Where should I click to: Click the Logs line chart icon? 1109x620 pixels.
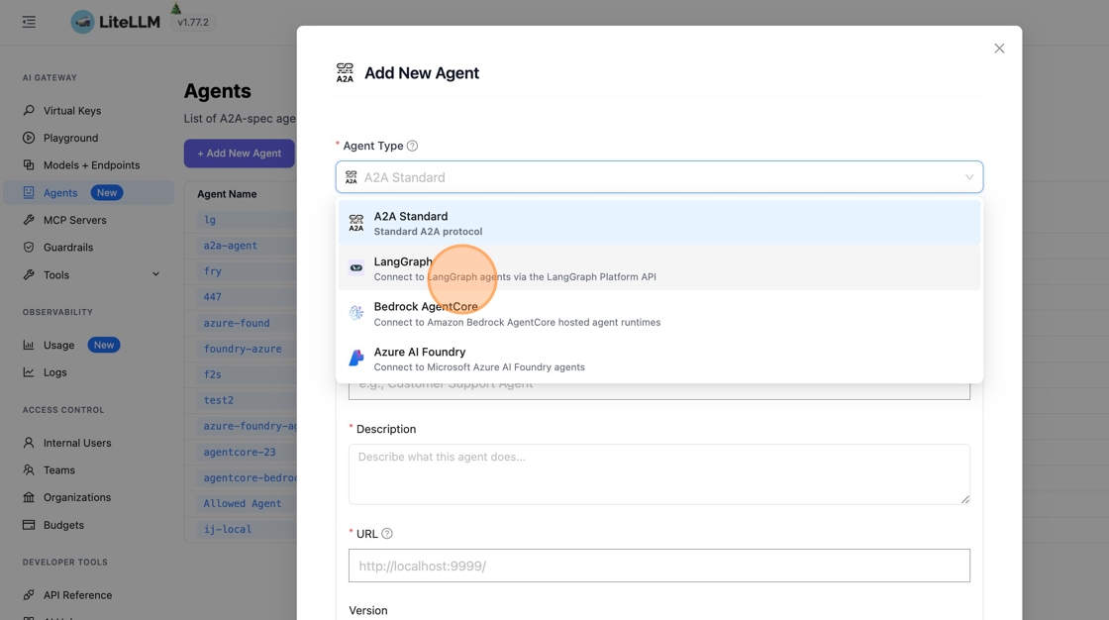click(29, 372)
